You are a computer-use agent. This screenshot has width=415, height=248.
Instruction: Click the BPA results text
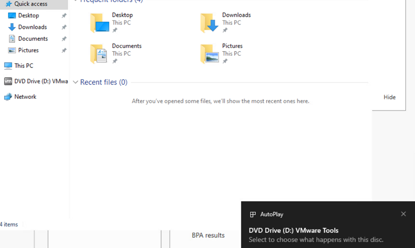tap(208, 235)
